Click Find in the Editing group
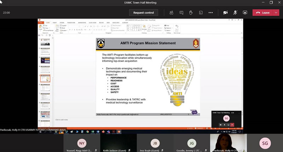The image size is (283, 152). point(167,25)
